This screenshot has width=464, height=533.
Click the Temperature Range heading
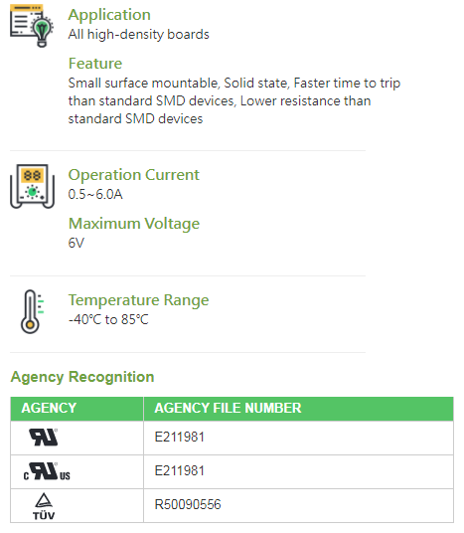click(138, 300)
